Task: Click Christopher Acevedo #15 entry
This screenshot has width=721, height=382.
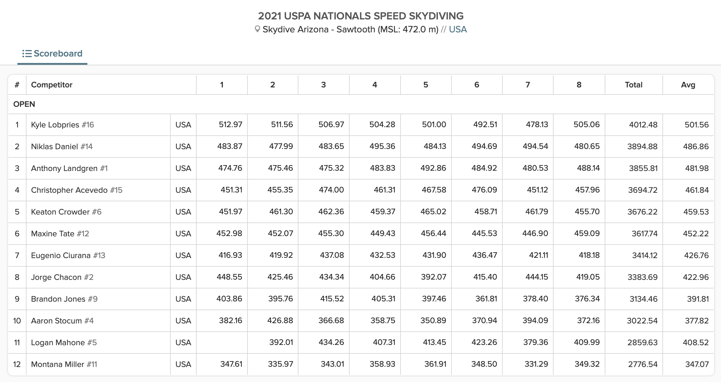Action: [x=77, y=190]
